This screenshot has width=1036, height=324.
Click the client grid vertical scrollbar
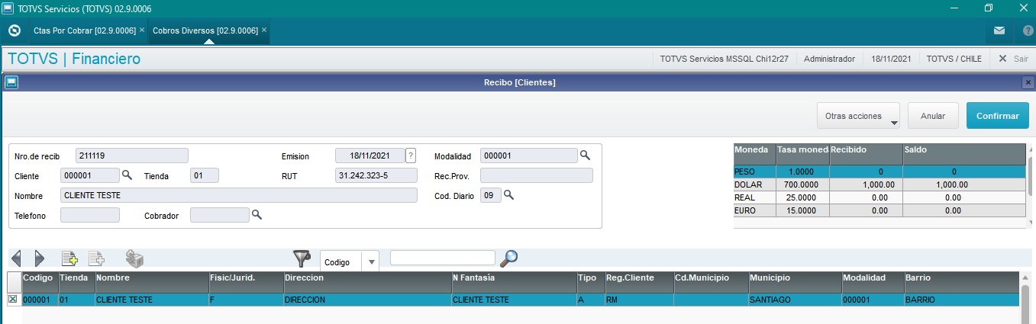[1027, 297]
